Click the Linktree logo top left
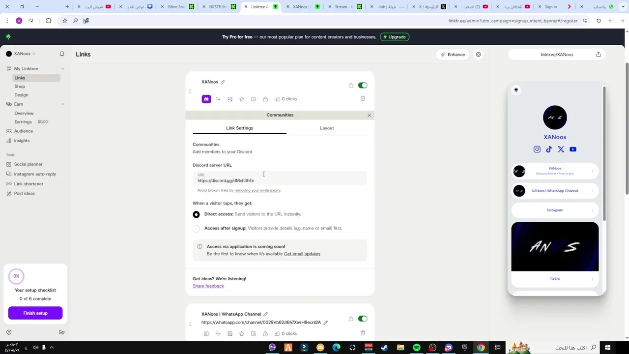This screenshot has width=629, height=354. (8, 37)
